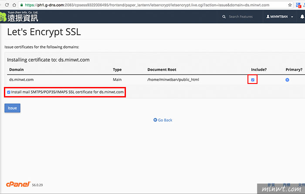This screenshot has width=305, height=194.
Task: Open the translate extension icon
Action: [298, 5]
